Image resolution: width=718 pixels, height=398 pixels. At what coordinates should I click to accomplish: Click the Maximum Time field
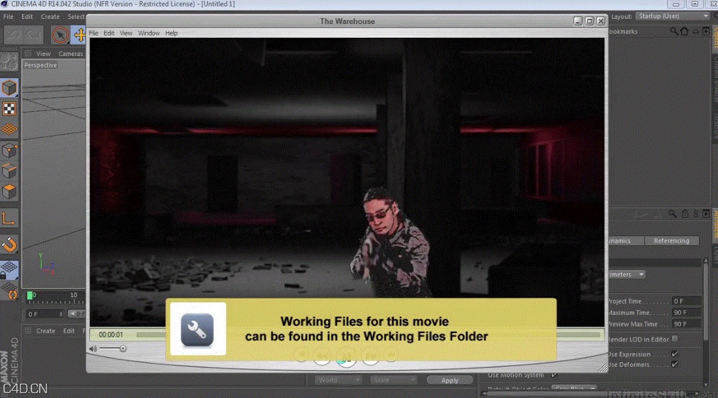[686, 312]
